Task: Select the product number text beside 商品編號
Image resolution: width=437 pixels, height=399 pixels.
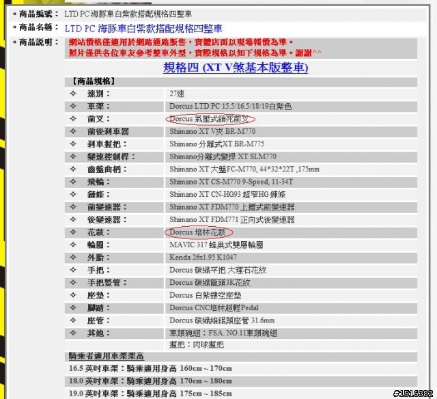Action: [x=128, y=14]
